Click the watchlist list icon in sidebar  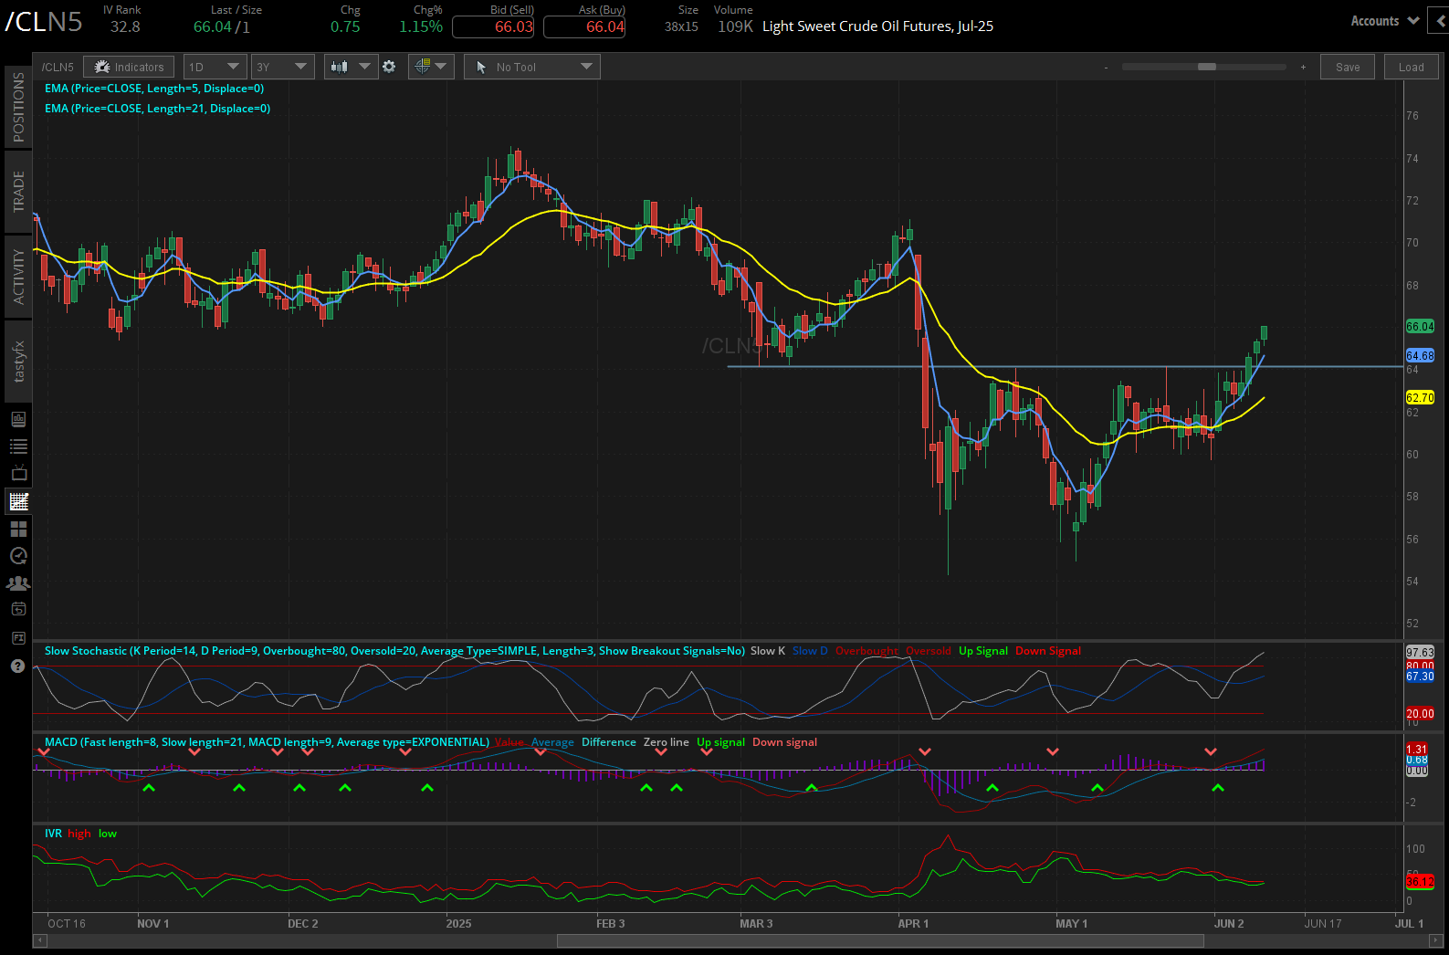18,446
